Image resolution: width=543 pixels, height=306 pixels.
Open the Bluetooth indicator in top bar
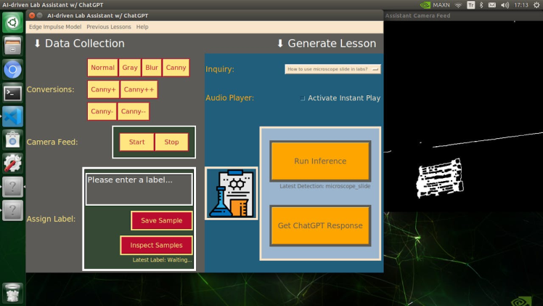tap(482, 5)
